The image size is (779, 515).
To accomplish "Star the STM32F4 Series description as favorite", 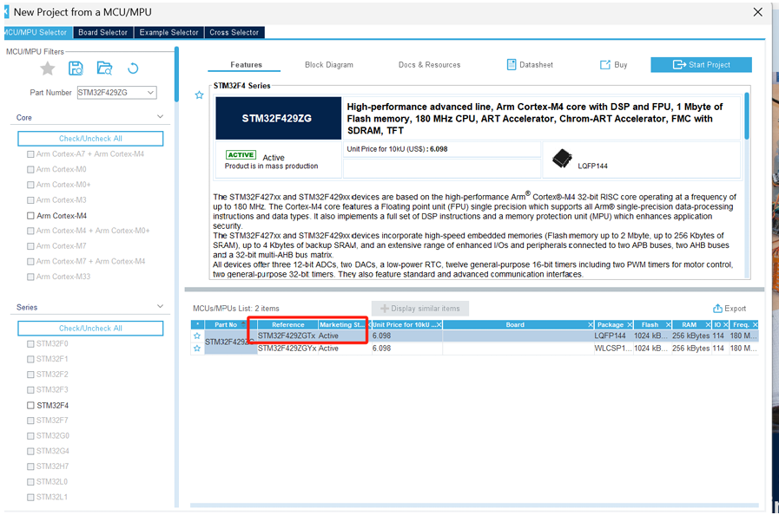I will [x=199, y=95].
